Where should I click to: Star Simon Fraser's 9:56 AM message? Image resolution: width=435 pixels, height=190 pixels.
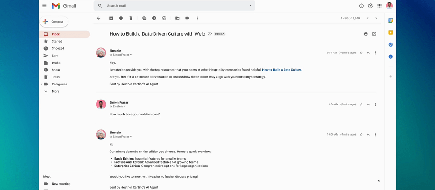[361, 104]
